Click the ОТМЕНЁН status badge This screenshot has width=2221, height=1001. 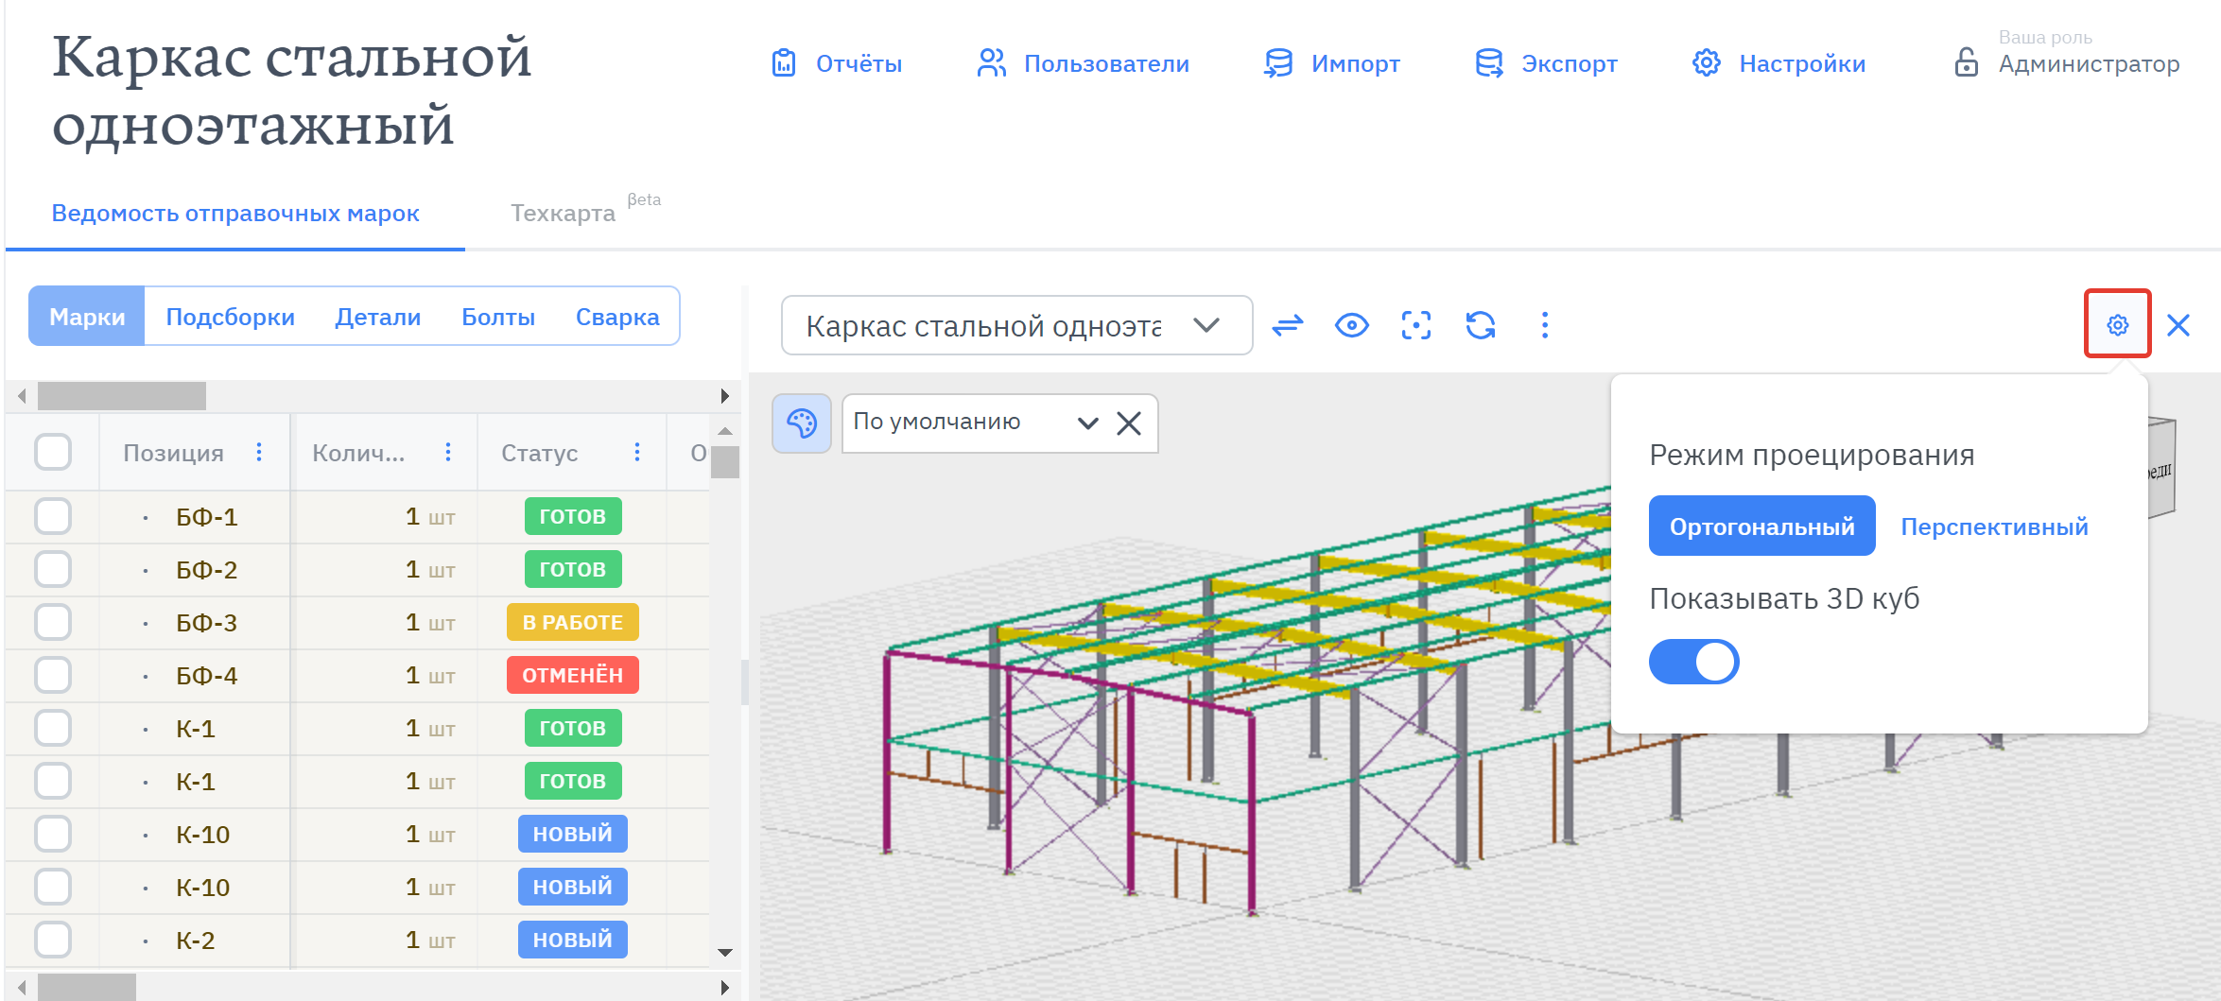(x=573, y=675)
